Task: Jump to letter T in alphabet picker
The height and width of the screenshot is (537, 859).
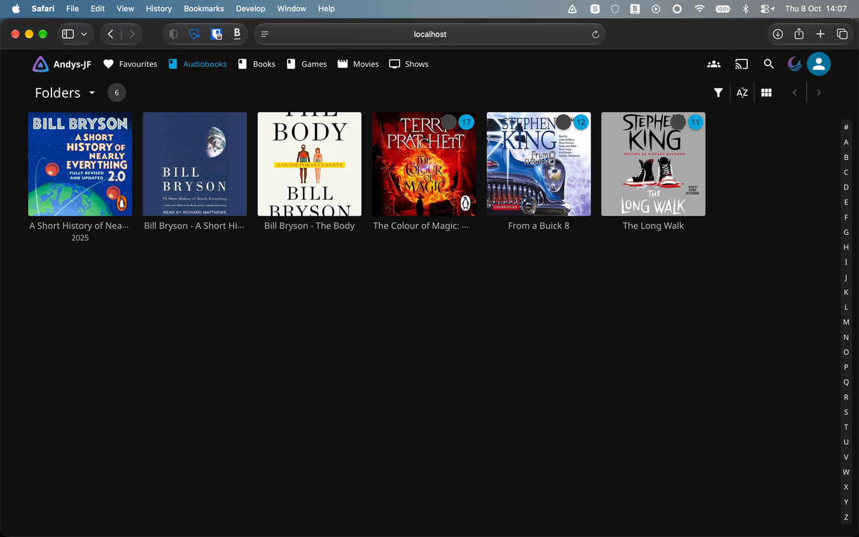Action: pyautogui.click(x=846, y=427)
